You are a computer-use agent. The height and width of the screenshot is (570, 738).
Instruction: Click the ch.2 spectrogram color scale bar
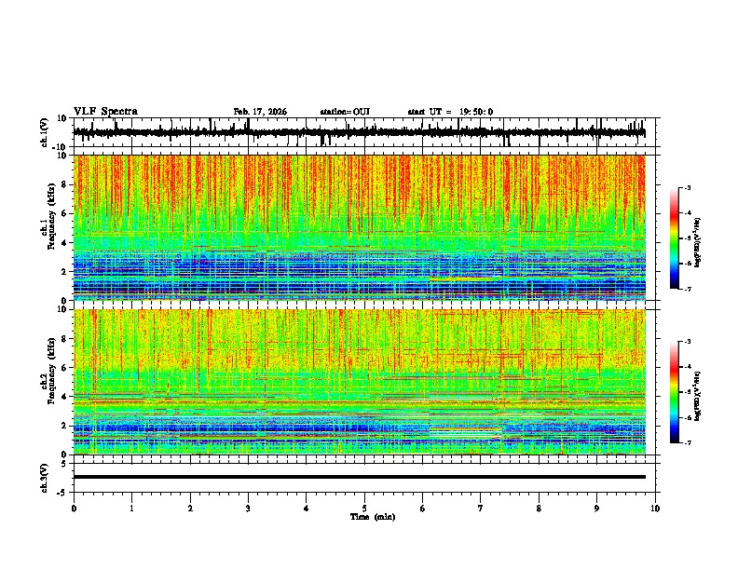pos(675,392)
